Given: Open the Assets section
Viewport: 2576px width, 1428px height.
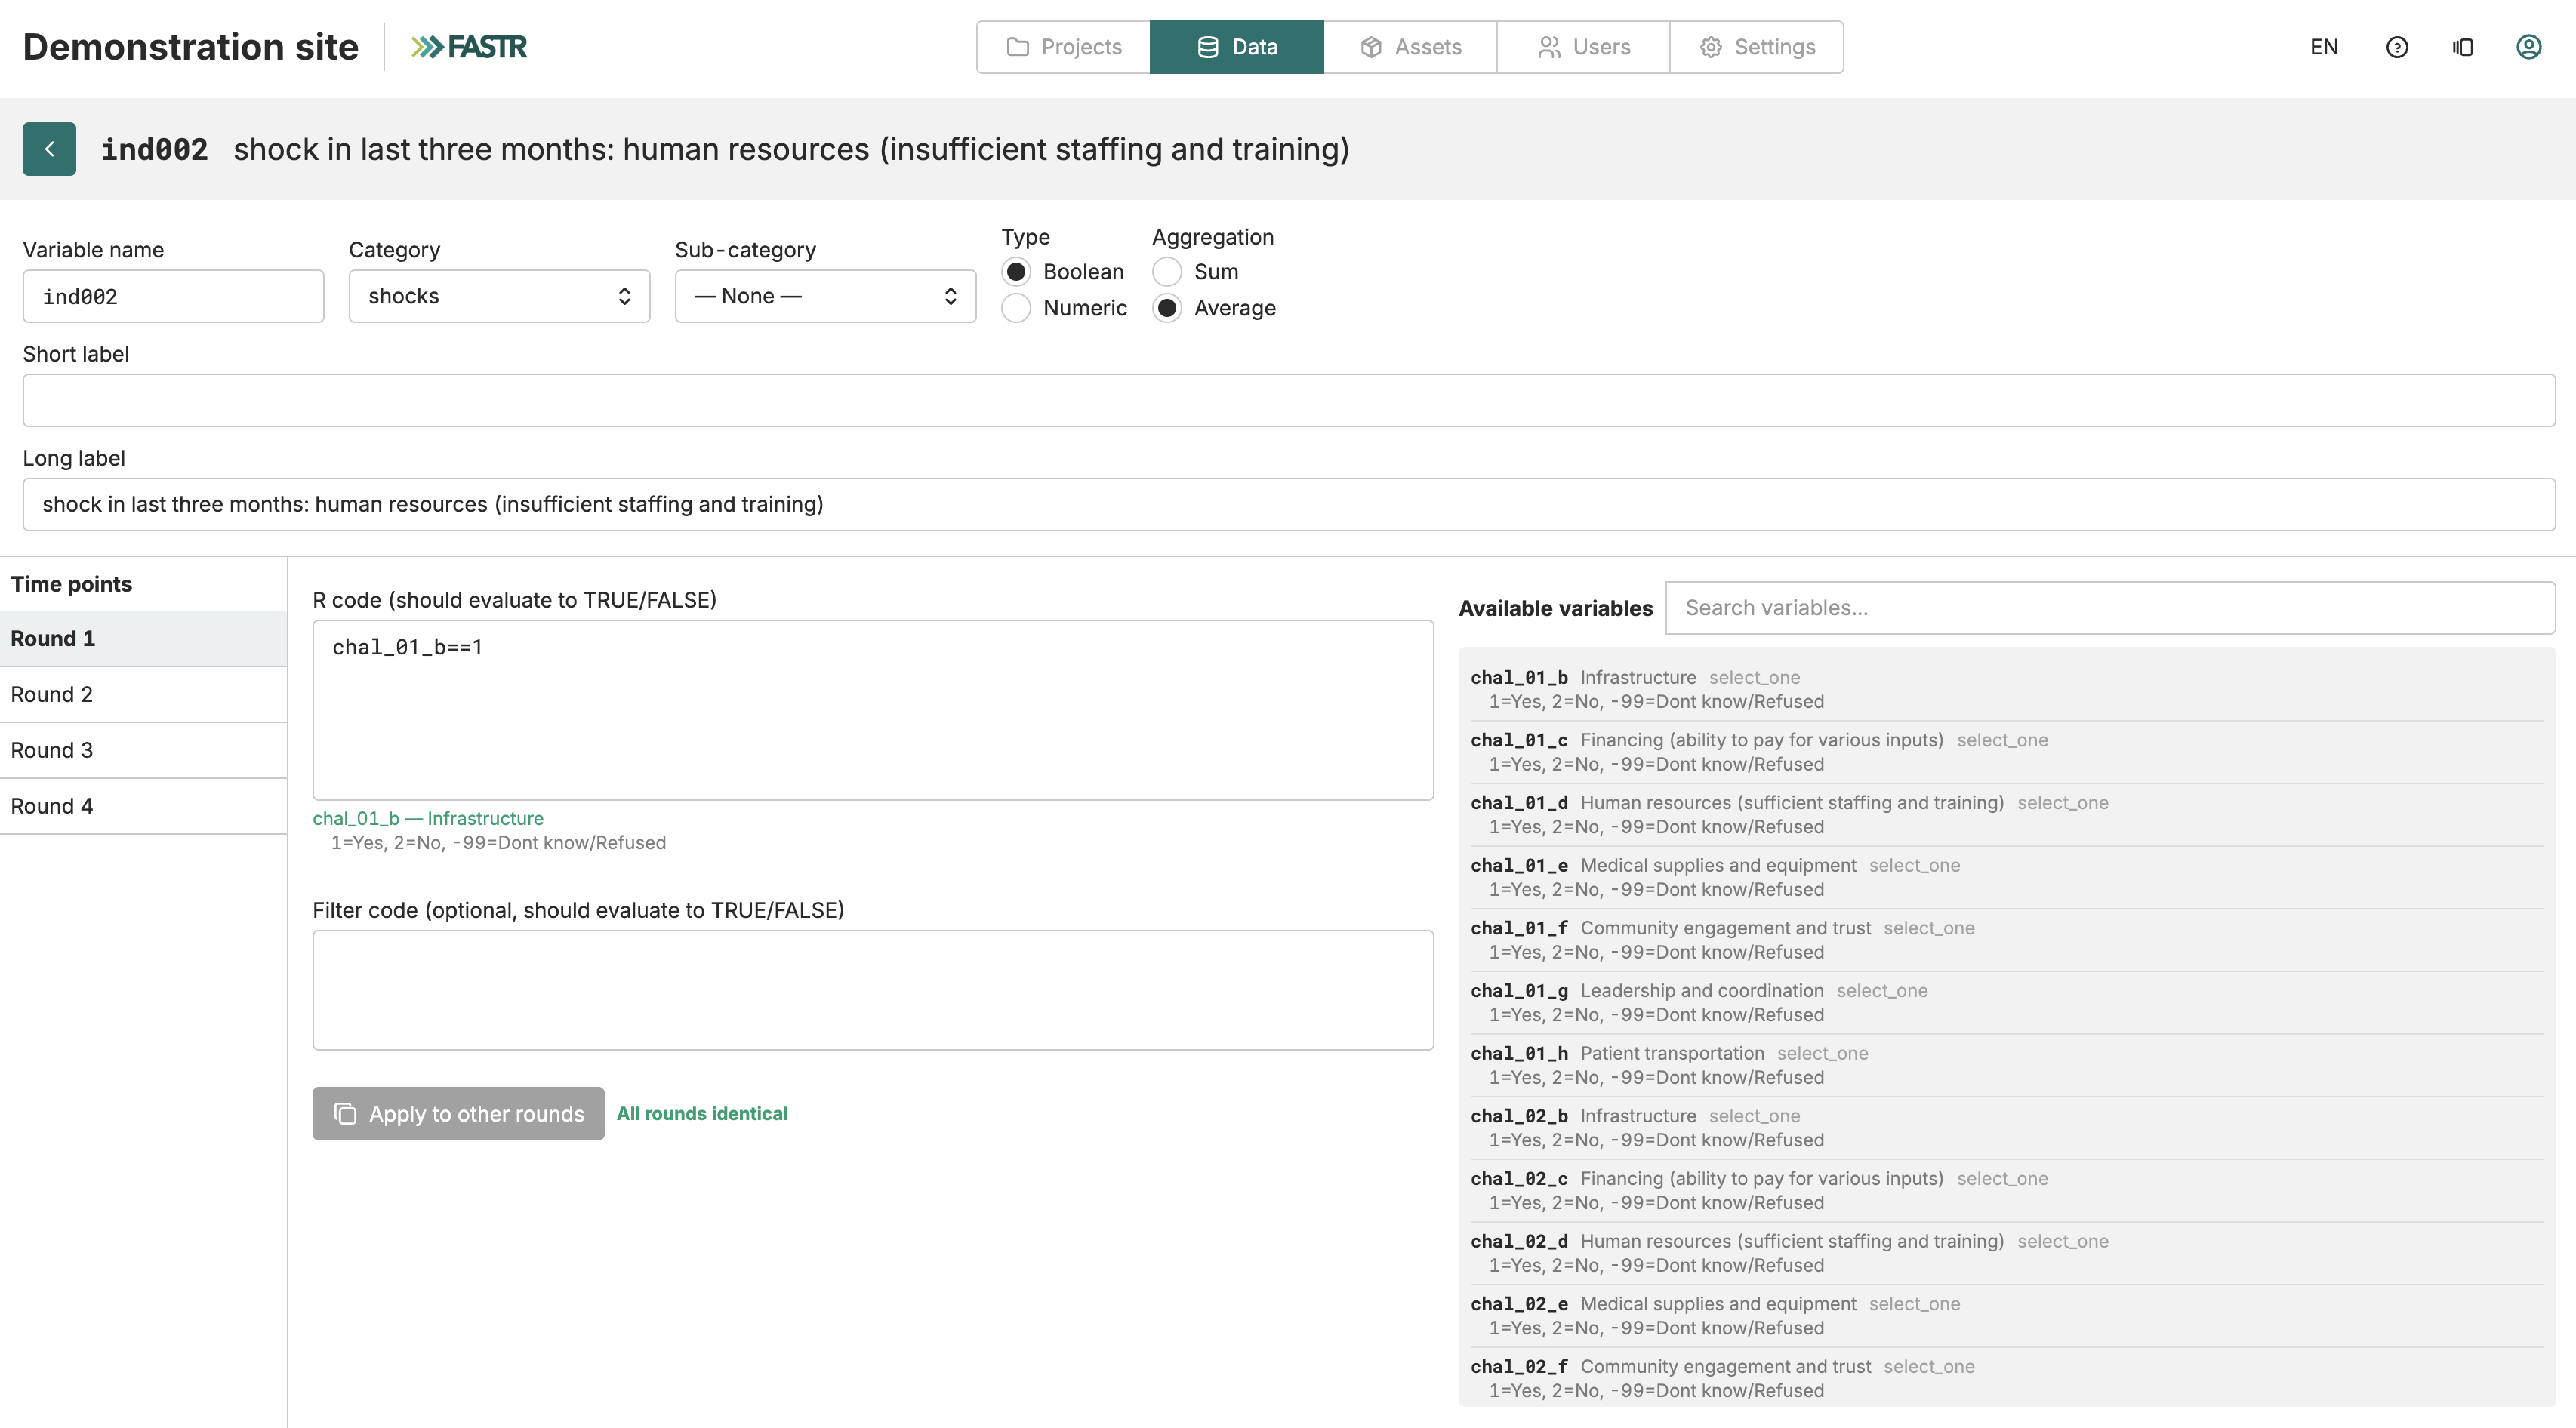Looking at the screenshot, I should tap(1410, 47).
